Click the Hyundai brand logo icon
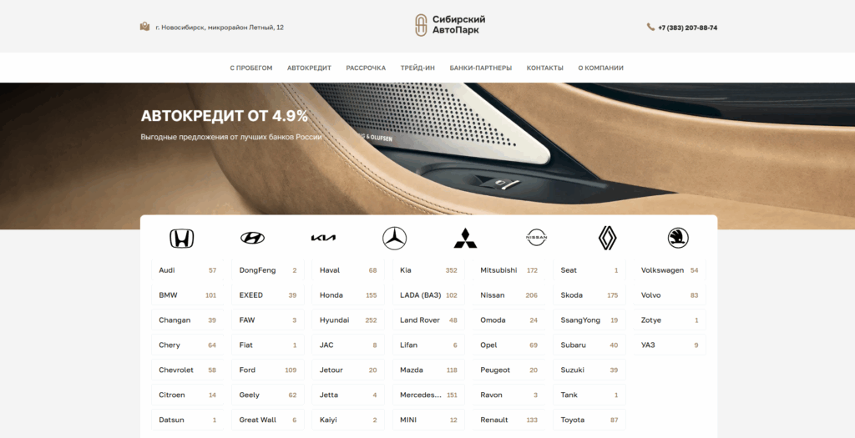 252,238
